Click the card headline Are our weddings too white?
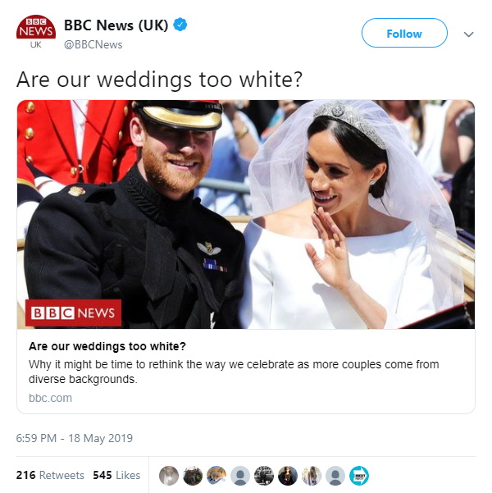The height and width of the screenshot is (493, 492). tap(107, 346)
